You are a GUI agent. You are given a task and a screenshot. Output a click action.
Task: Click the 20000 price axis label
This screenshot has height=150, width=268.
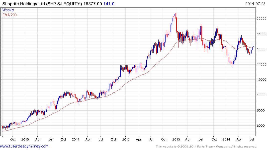coord(262,19)
